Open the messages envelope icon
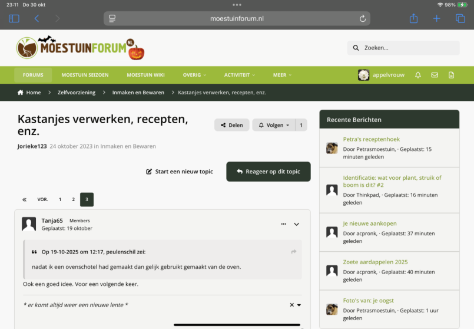Image resolution: width=474 pixels, height=329 pixels. point(435,75)
